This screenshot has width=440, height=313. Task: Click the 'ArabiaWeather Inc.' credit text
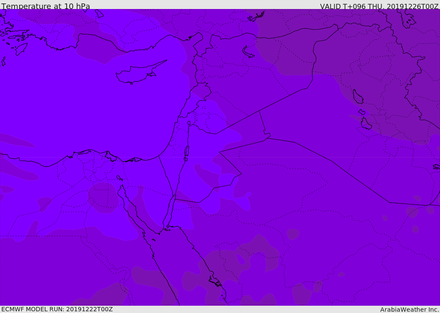click(x=409, y=310)
